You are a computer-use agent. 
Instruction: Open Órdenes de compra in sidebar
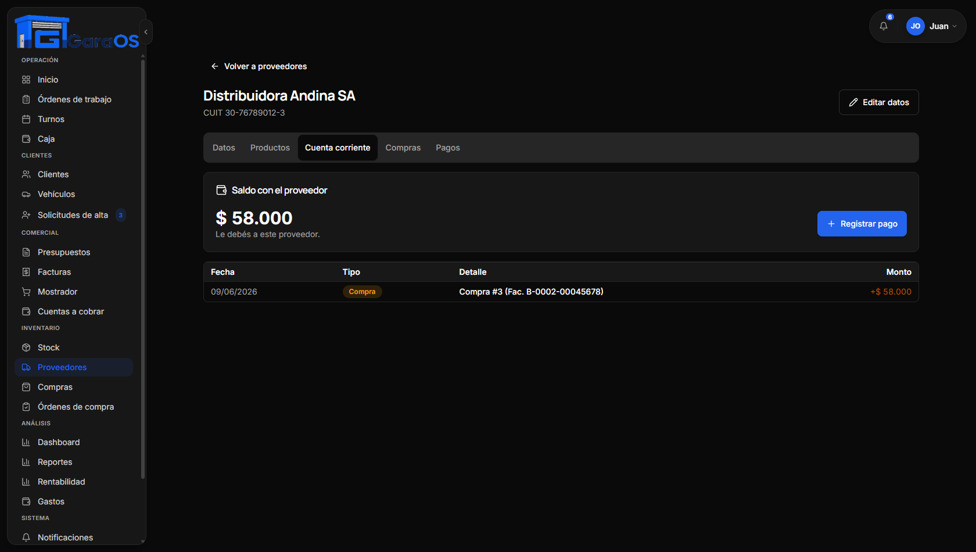pyautogui.click(x=74, y=407)
